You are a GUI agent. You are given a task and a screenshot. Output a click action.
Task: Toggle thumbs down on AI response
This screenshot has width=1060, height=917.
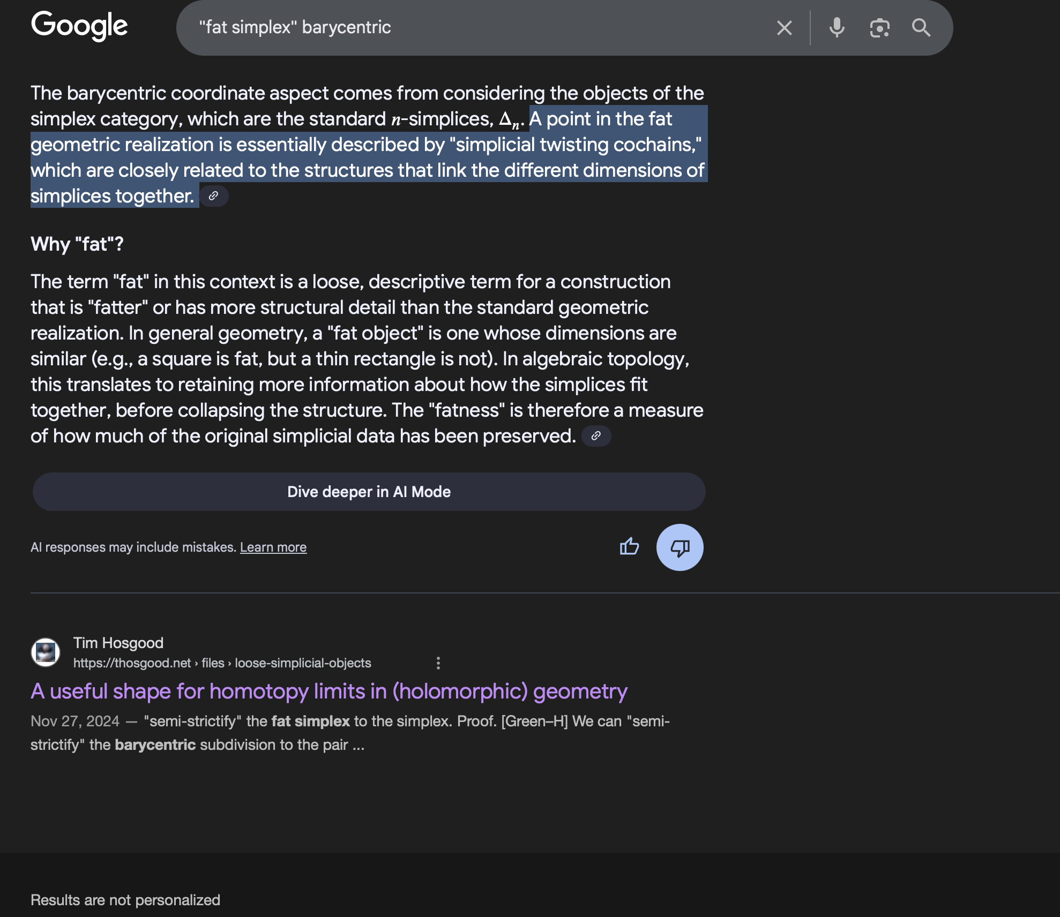click(680, 547)
